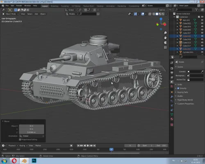Enable rendered viewport shading sphere
The height and width of the screenshot is (164, 205).
pyautogui.click(x=163, y=14)
